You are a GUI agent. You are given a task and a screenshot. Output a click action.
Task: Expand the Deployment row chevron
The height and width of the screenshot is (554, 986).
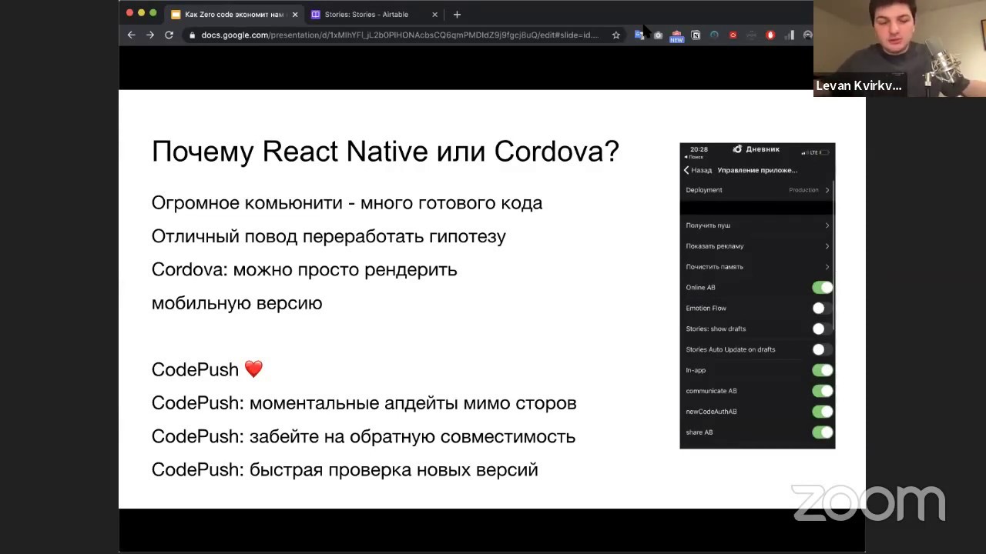point(827,190)
